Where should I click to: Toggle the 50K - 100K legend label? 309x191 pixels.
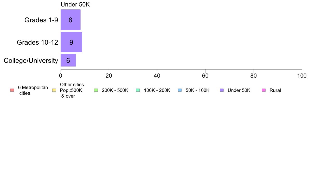(x=197, y=90)
